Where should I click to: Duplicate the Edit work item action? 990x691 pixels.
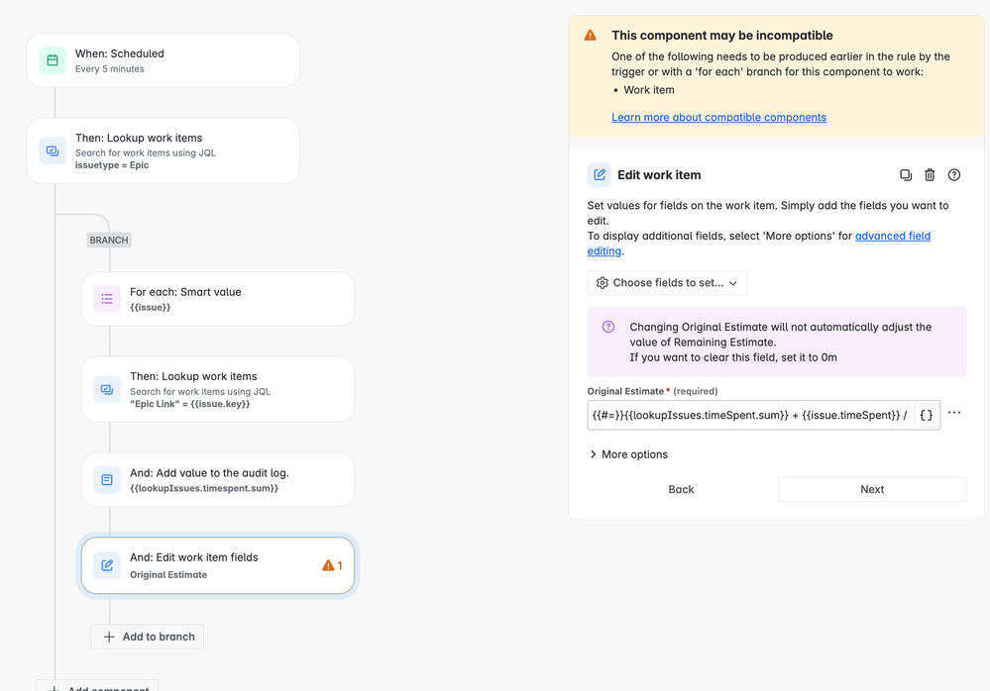coord(906,174)
